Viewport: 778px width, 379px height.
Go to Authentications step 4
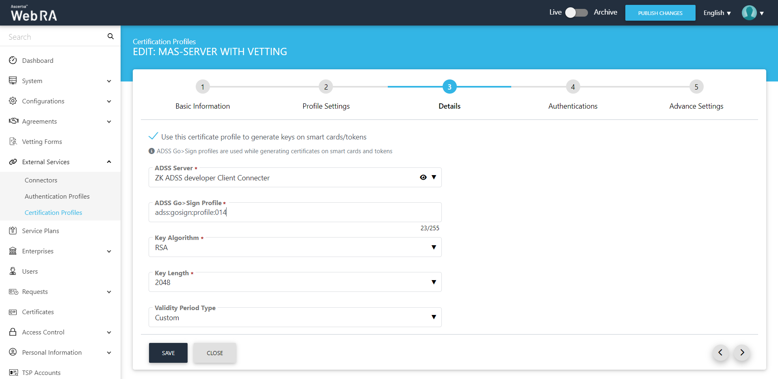tap(573, 87)
